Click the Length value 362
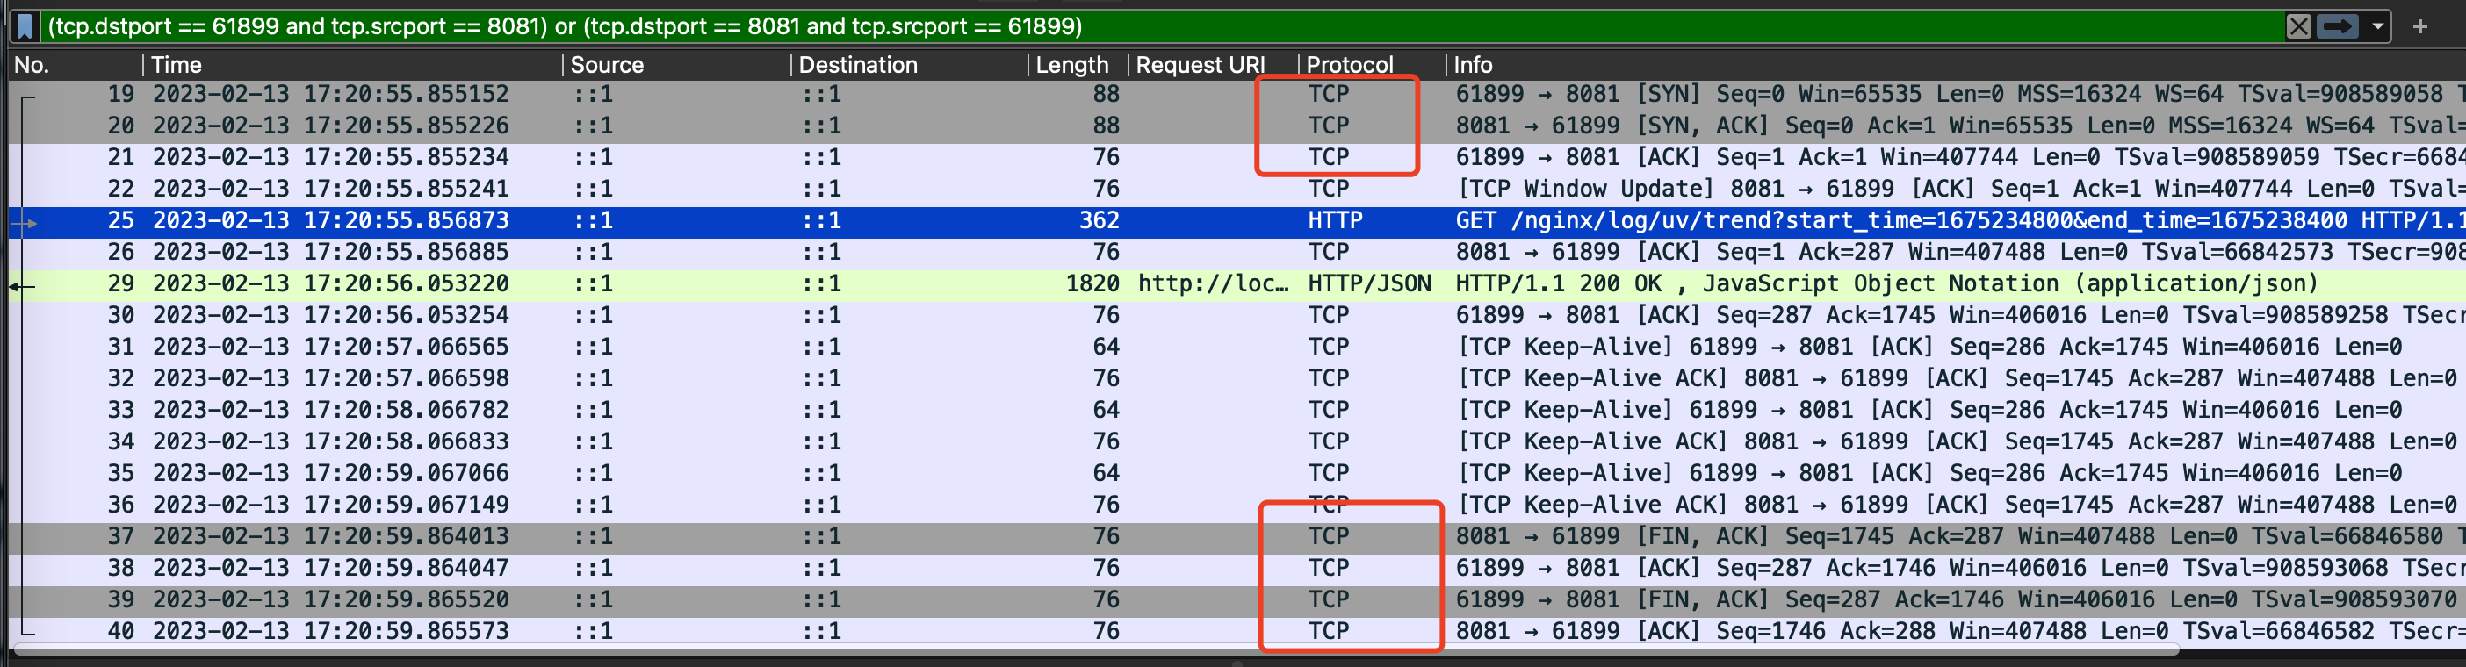Image resolution: width=2466 pixels, height=667 pixels. coord(1099,220)
